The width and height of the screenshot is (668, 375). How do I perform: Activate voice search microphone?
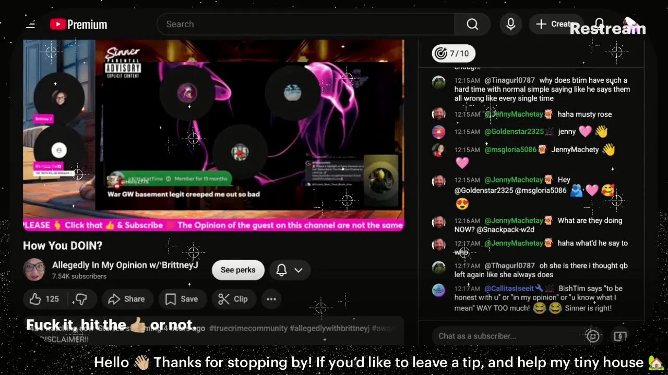click(511, 24)
